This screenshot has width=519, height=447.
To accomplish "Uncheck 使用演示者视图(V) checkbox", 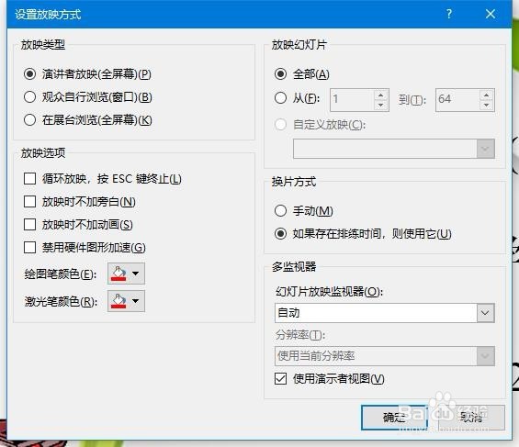I will click(x=280, y=378).
